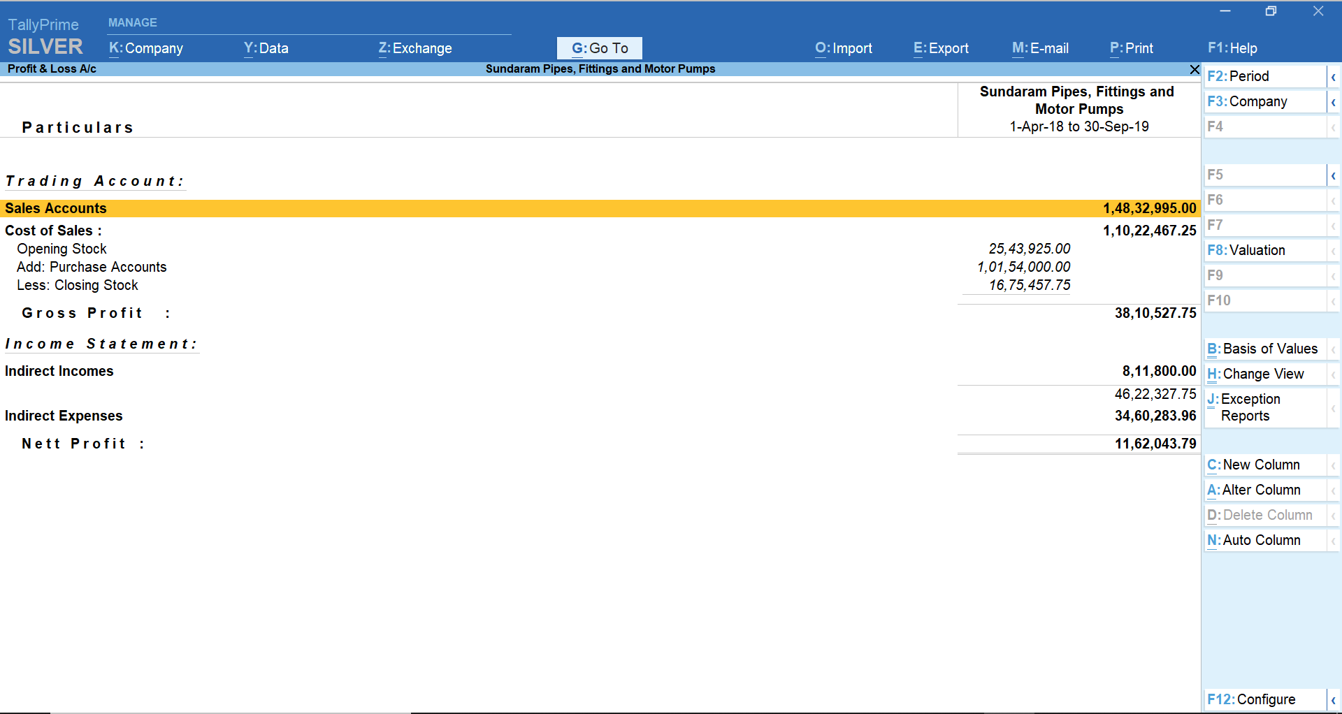This screenshot has width=1342, height=714.
Task: Click A:Alter Column button
Action: (1265, 490)
